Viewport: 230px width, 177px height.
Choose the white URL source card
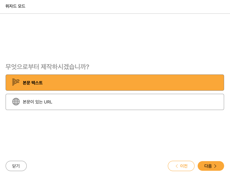(x=115, y=102)
